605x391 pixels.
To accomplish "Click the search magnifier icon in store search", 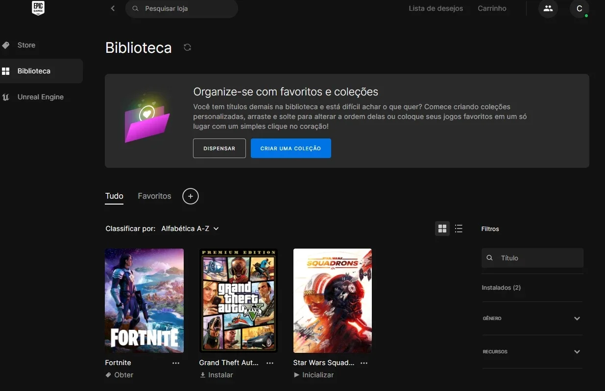I will pyautogui.click(x=136, y=8).
